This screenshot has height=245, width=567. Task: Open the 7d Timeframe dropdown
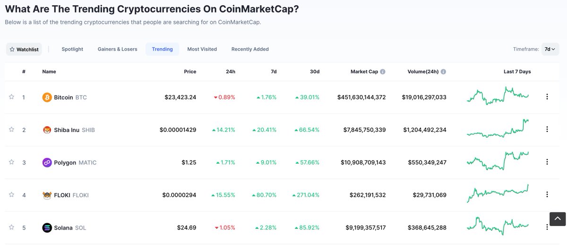550,49
